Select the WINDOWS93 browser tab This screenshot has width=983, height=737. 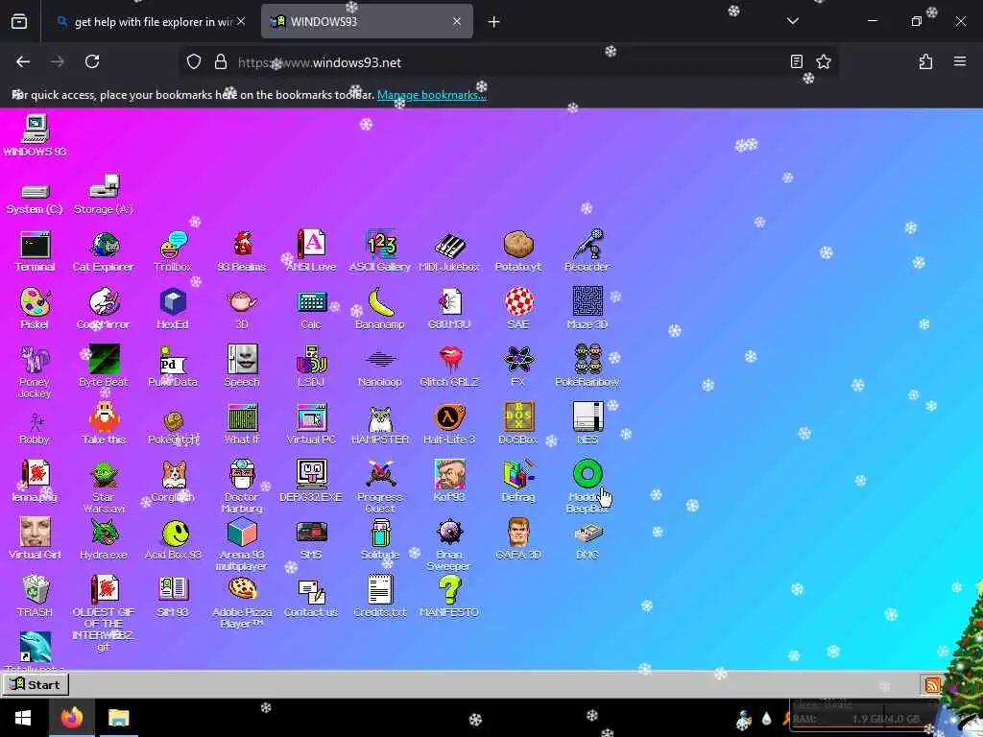(x=367, y=22)
